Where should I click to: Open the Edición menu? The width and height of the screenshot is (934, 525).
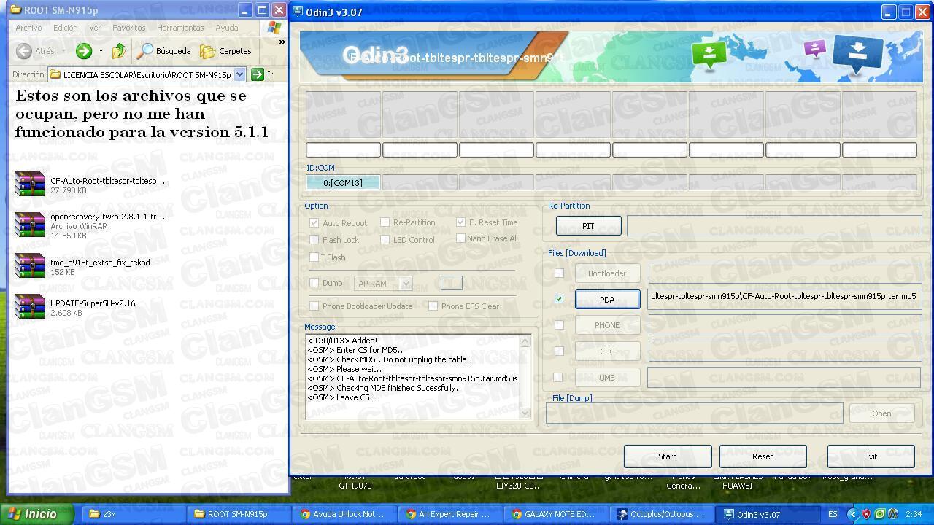(x=65, y=28)
